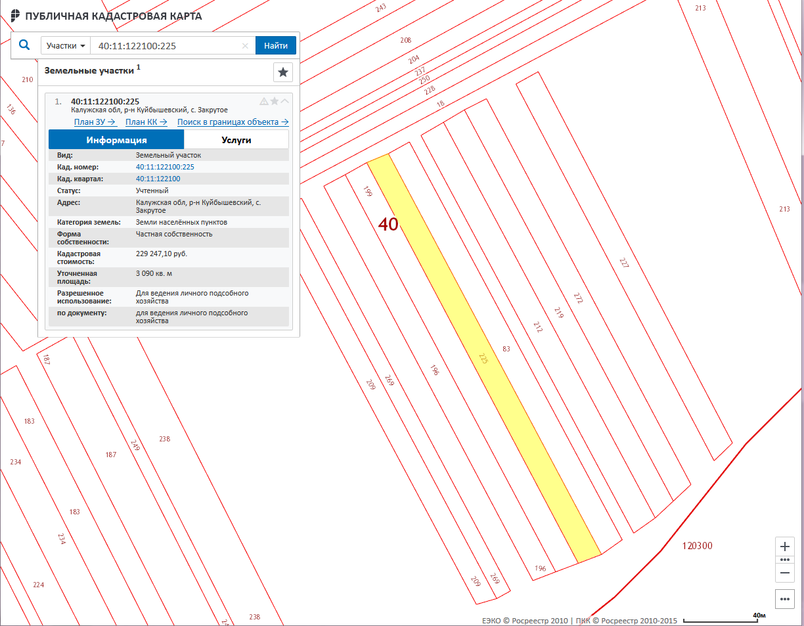
Task: Click the Земельные участки heading
Action: click(x=89, y=70)
